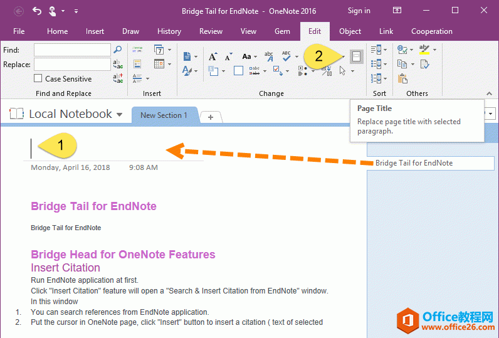The image size is (499, 338).
Task: Click the copy documents icon in Others
Action: coord(402,64)
